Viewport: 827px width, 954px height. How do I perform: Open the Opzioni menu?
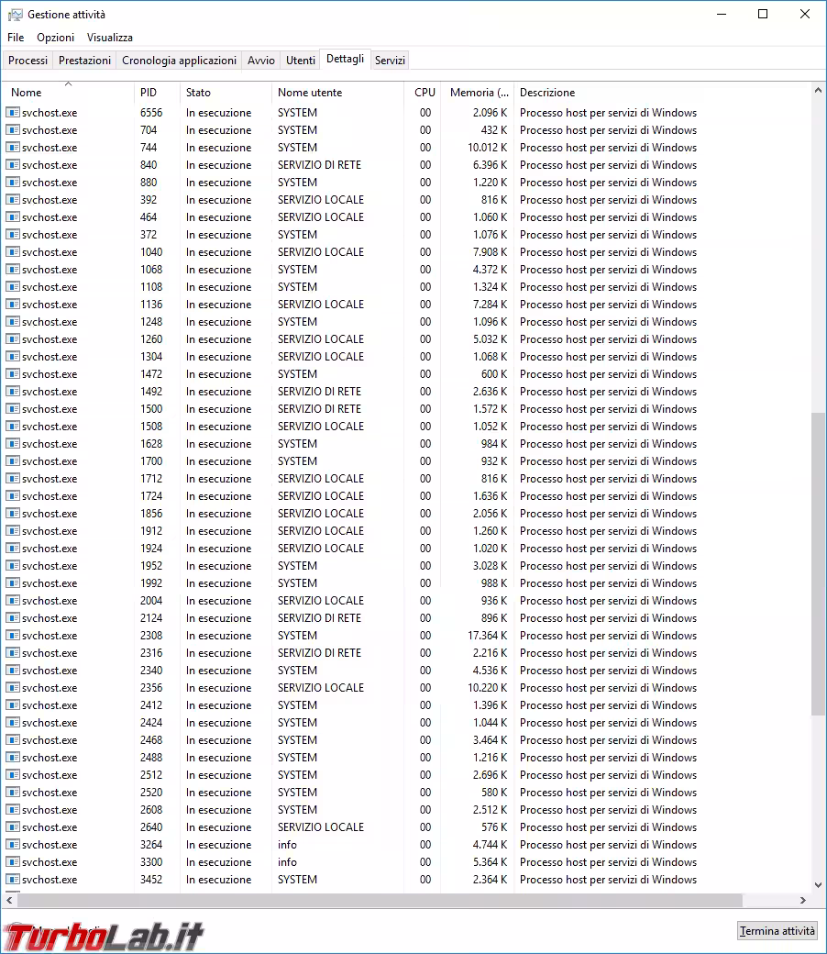coord(55,38)
